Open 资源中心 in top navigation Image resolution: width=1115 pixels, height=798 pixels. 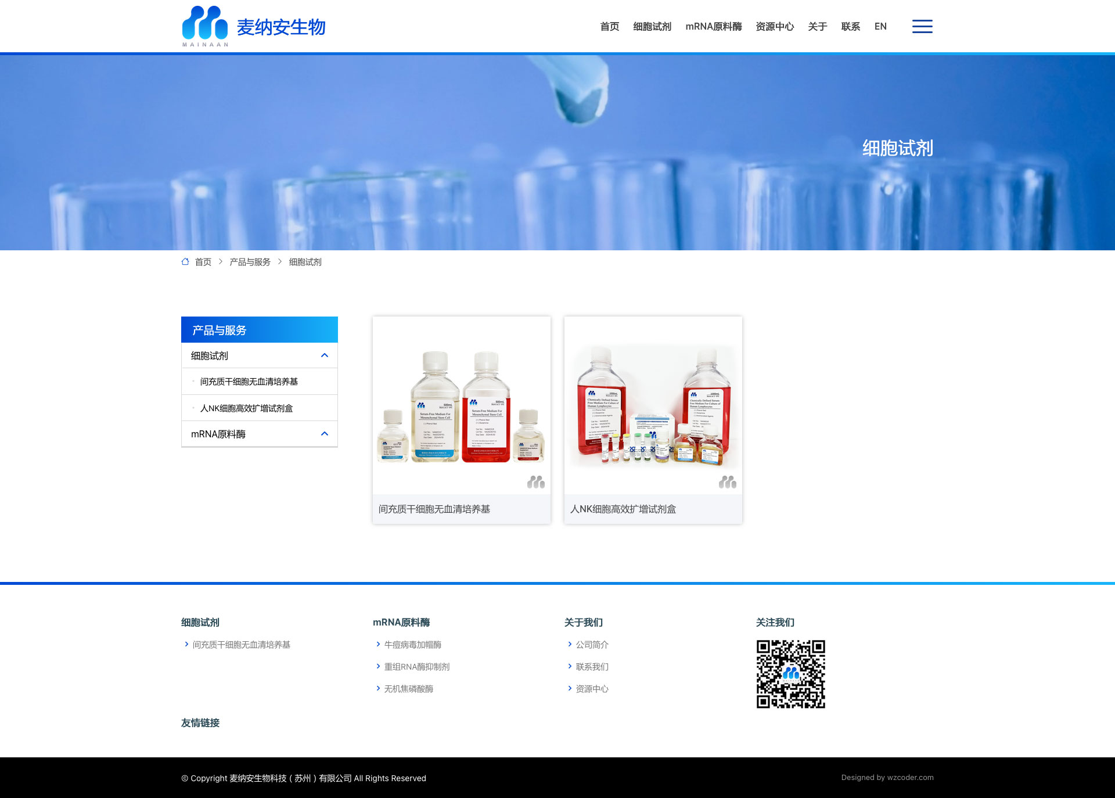[x=774, y=26]
